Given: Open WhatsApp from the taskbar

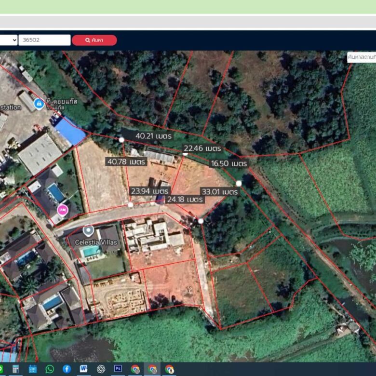Looking at the screenshot, I should (x=50, y=369).
